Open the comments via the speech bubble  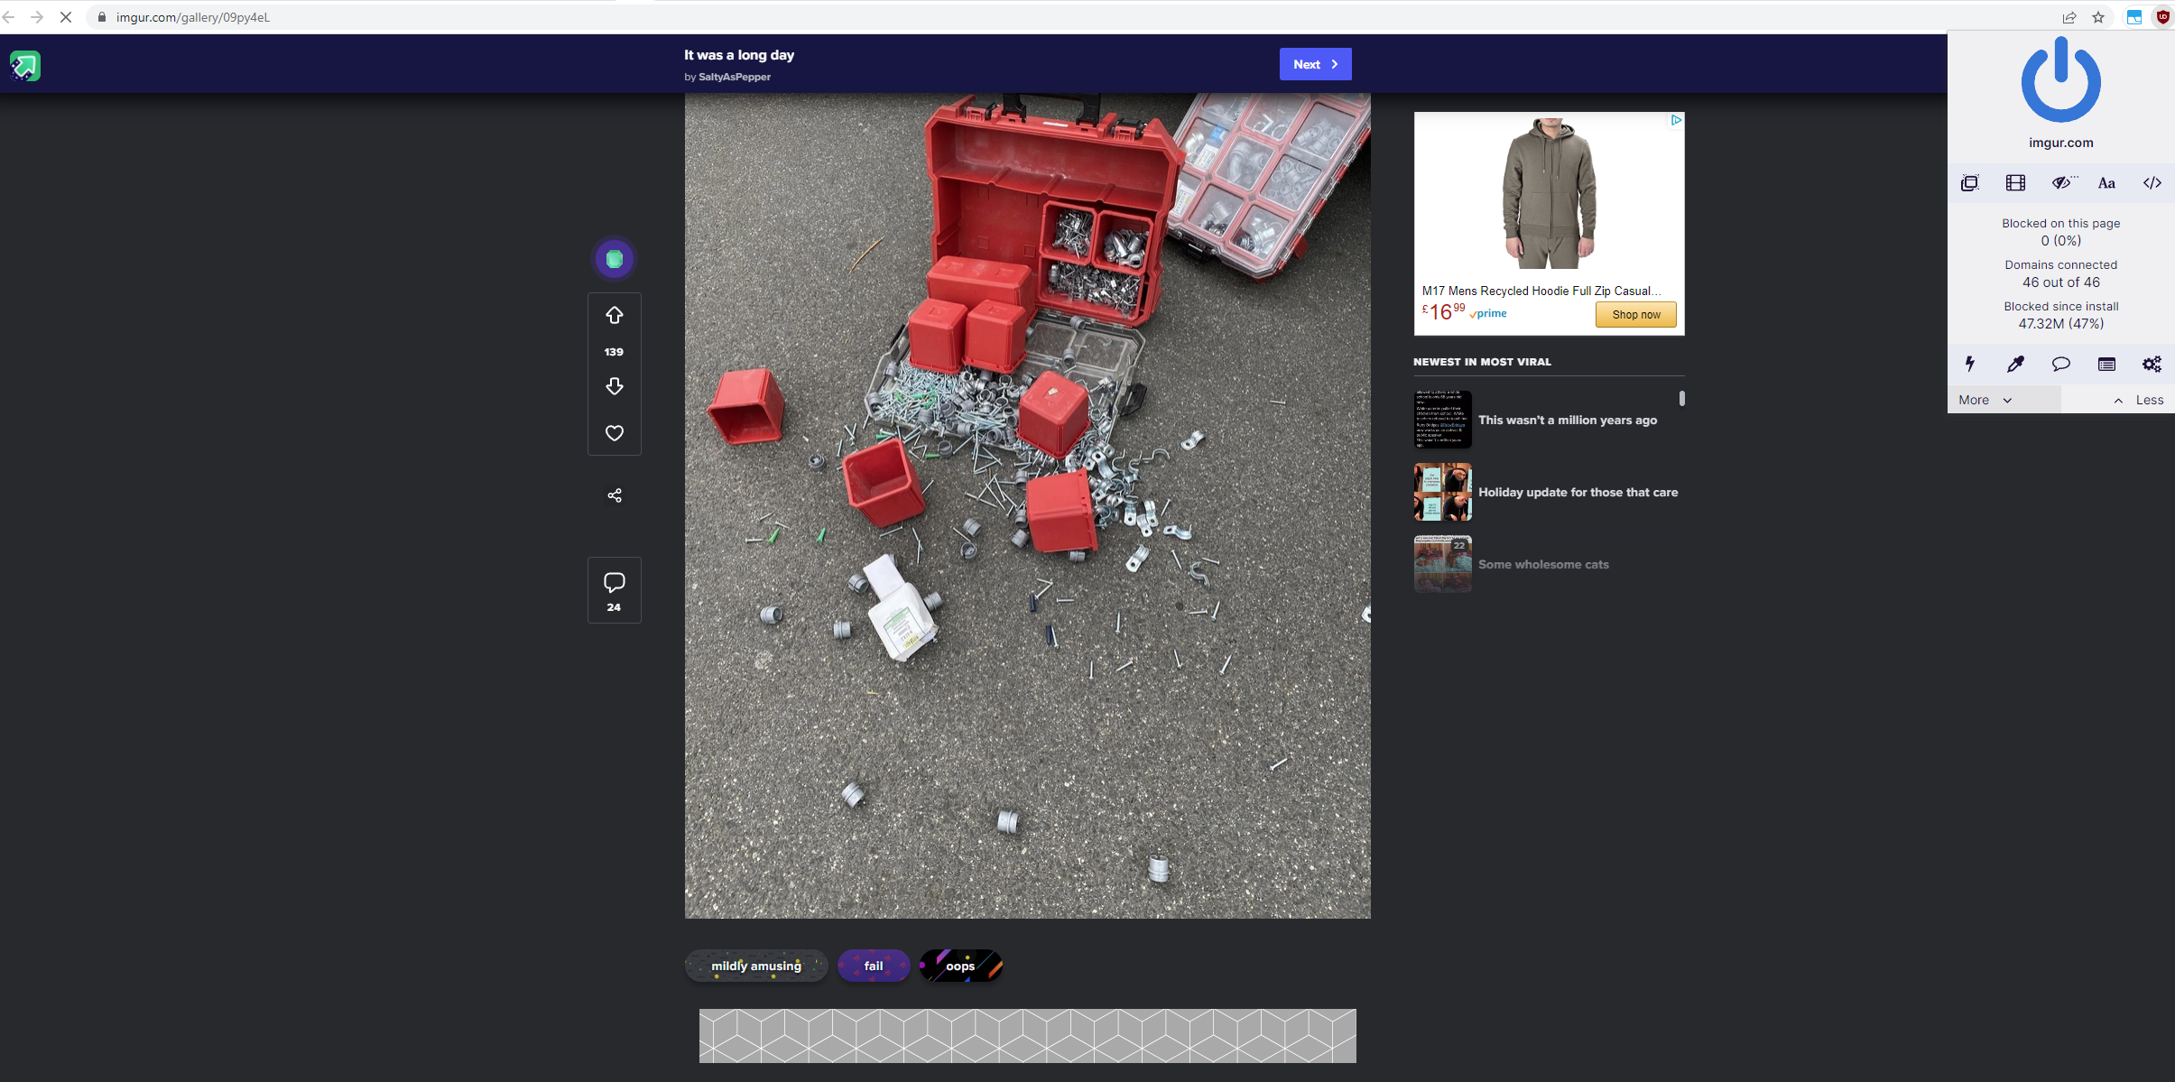pos(614,582)
